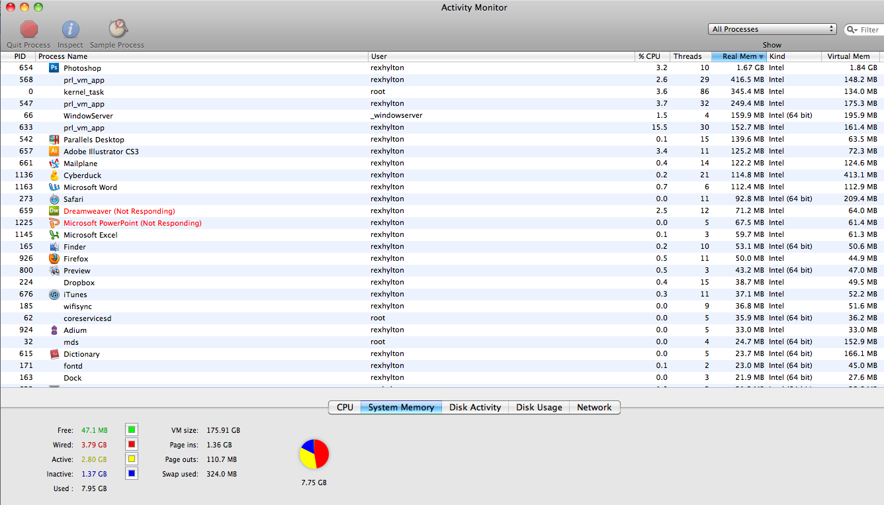Image resolution: width=884 pixels, height=505 pixels.
Task: Switch to the Network tab
Action: [594, 407]
